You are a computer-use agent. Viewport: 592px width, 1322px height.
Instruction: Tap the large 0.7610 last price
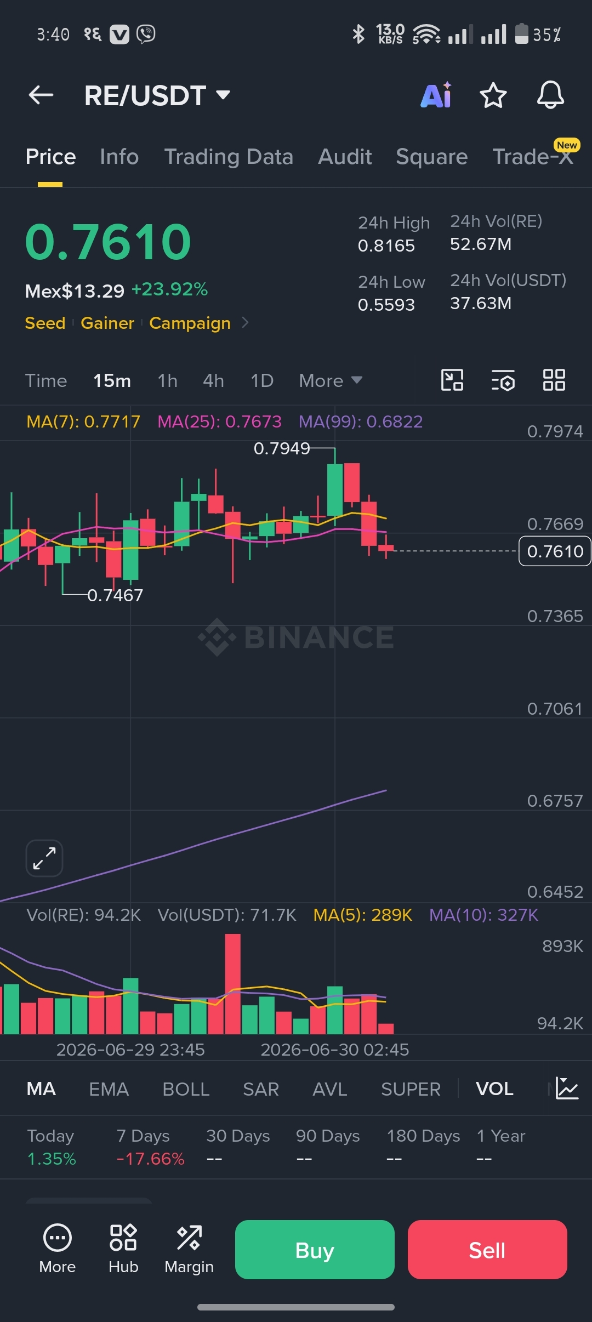[x=108, y=242]
